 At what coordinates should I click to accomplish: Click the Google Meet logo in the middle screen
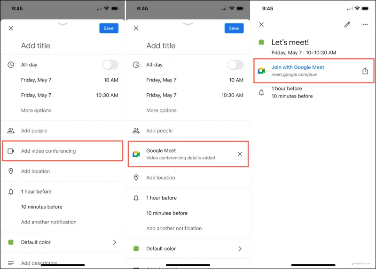136,154
